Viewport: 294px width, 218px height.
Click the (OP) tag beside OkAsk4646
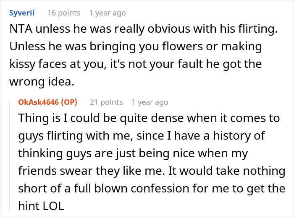tap(69, 102)
